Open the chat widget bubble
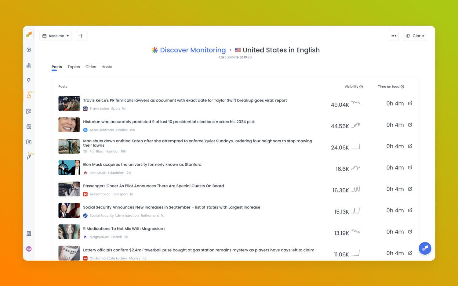 [425, 248]
